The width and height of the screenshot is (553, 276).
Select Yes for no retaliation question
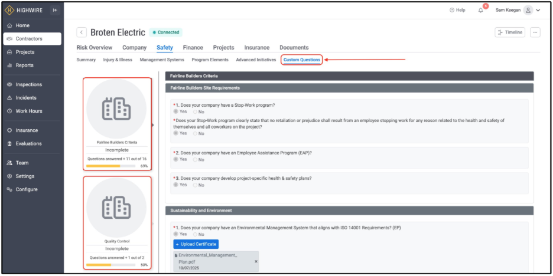coord(175,133)
